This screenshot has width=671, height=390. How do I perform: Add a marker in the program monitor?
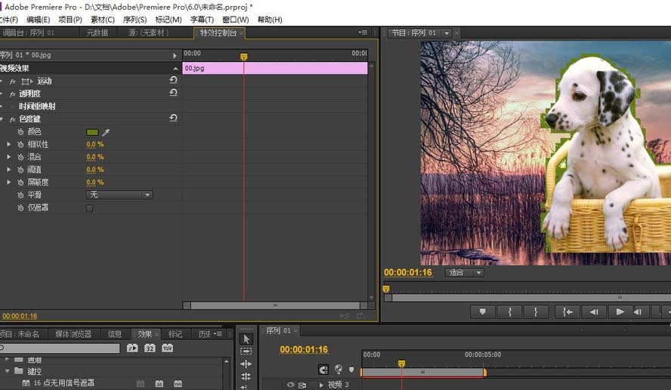(482, 312)
